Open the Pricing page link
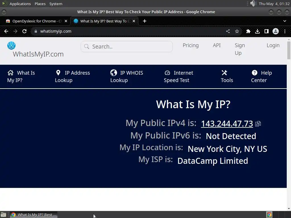Image resolution: width=291 pixels, height=218 pixels. pyautogui.click(x=191, y=45)
